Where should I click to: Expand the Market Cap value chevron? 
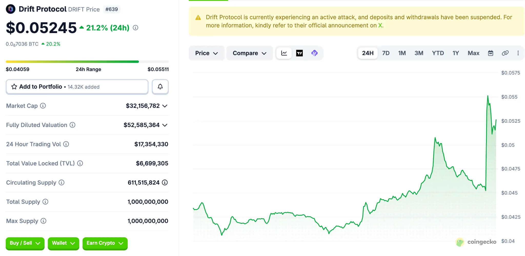point(165,106)
